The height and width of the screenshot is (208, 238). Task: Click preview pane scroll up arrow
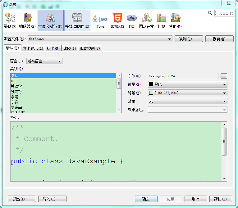tap(224, 125)
